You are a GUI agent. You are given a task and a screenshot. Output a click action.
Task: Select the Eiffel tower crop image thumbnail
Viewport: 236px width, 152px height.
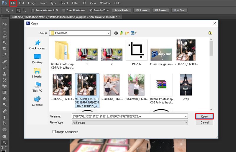coord(186,85)
